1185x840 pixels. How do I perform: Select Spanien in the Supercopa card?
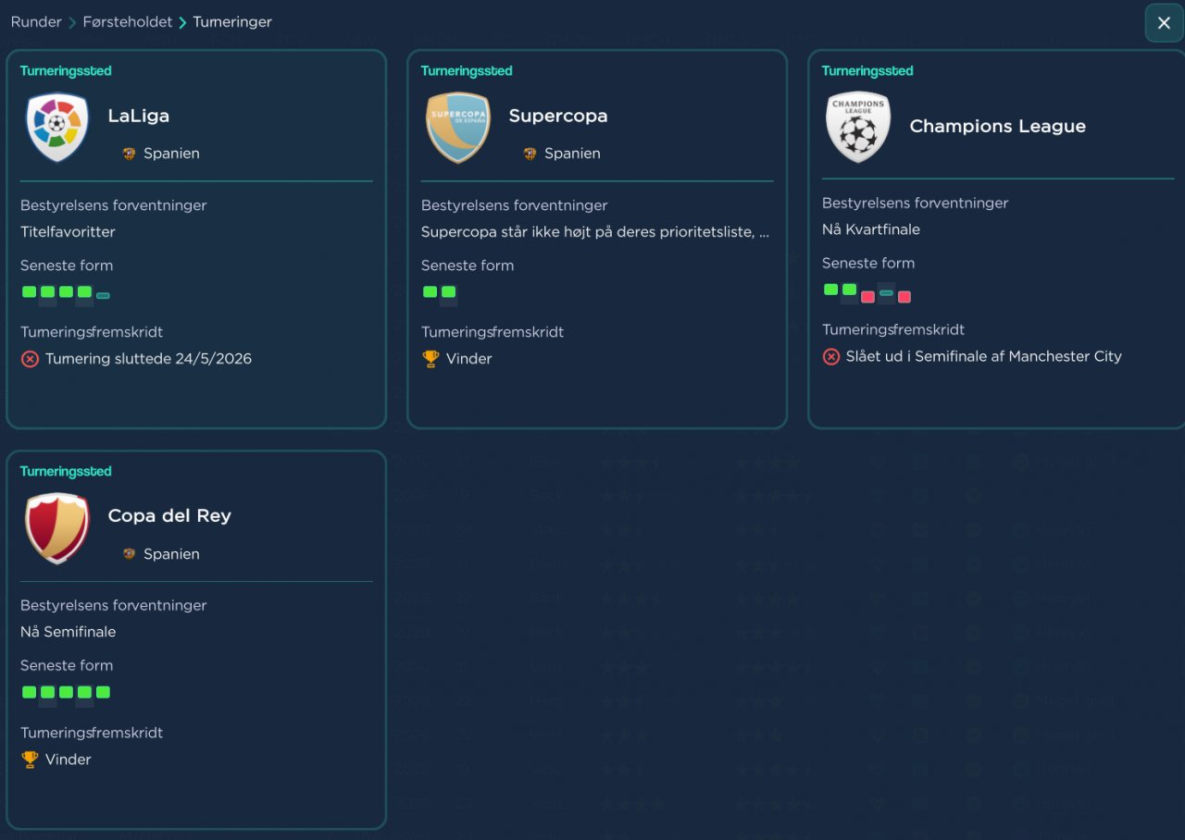click(572, 154)
